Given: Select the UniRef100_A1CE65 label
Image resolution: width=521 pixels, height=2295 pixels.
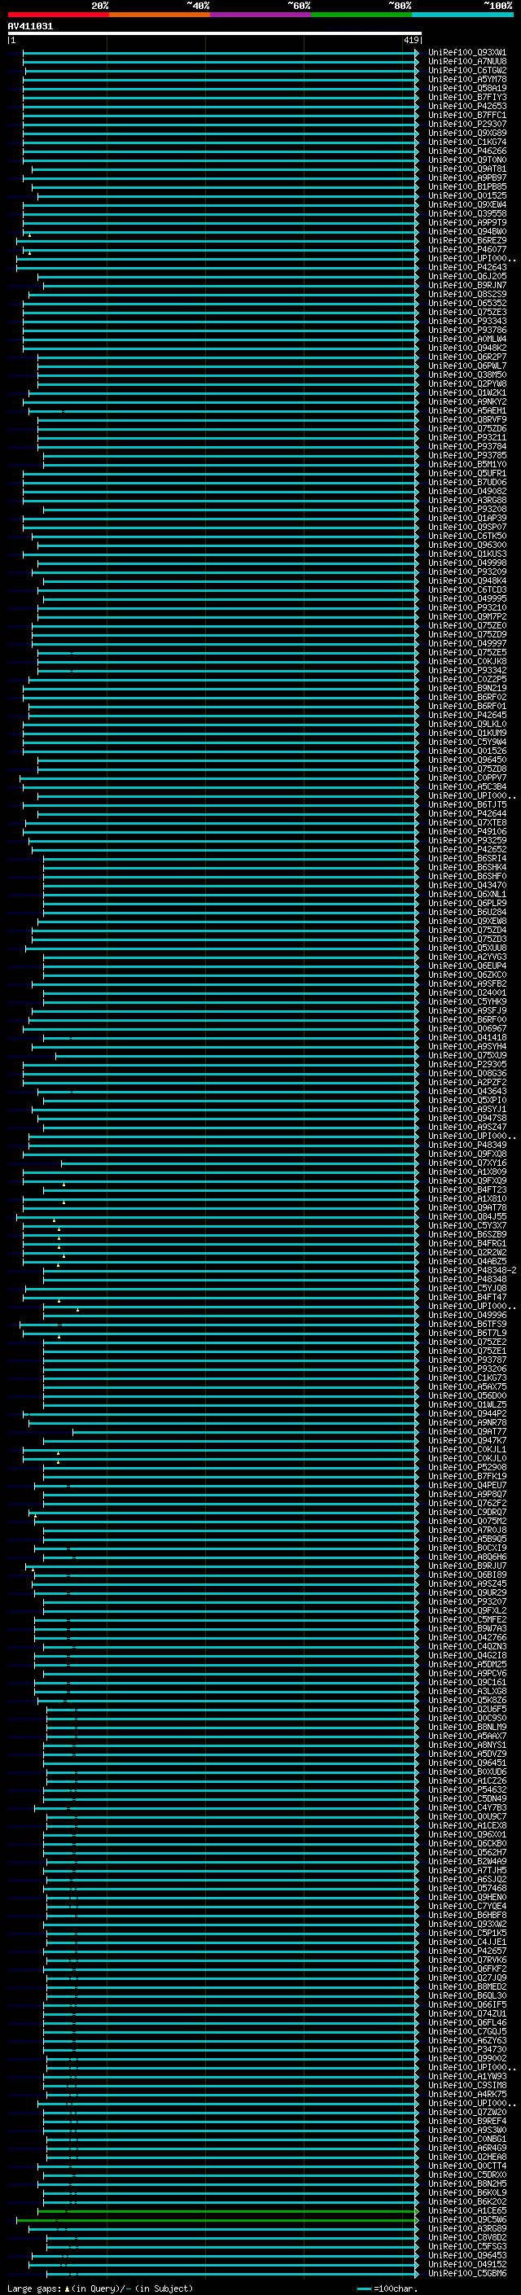Looking at the screenshot, I should (x=467, y=2211).
